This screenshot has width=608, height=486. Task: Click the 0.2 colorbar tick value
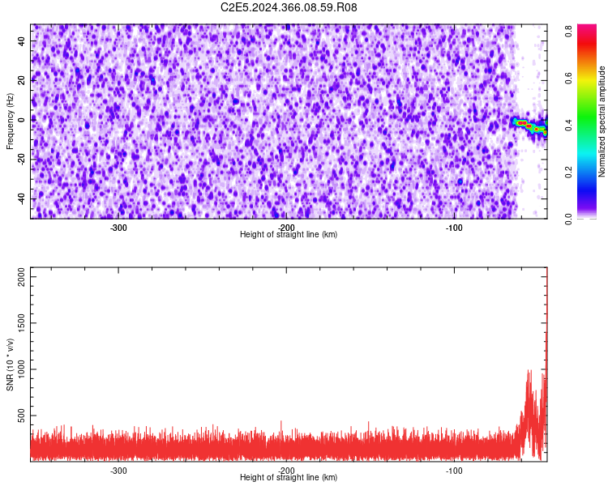point(569,172)
